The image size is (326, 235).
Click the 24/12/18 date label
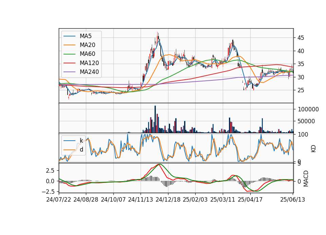[168, 200]
